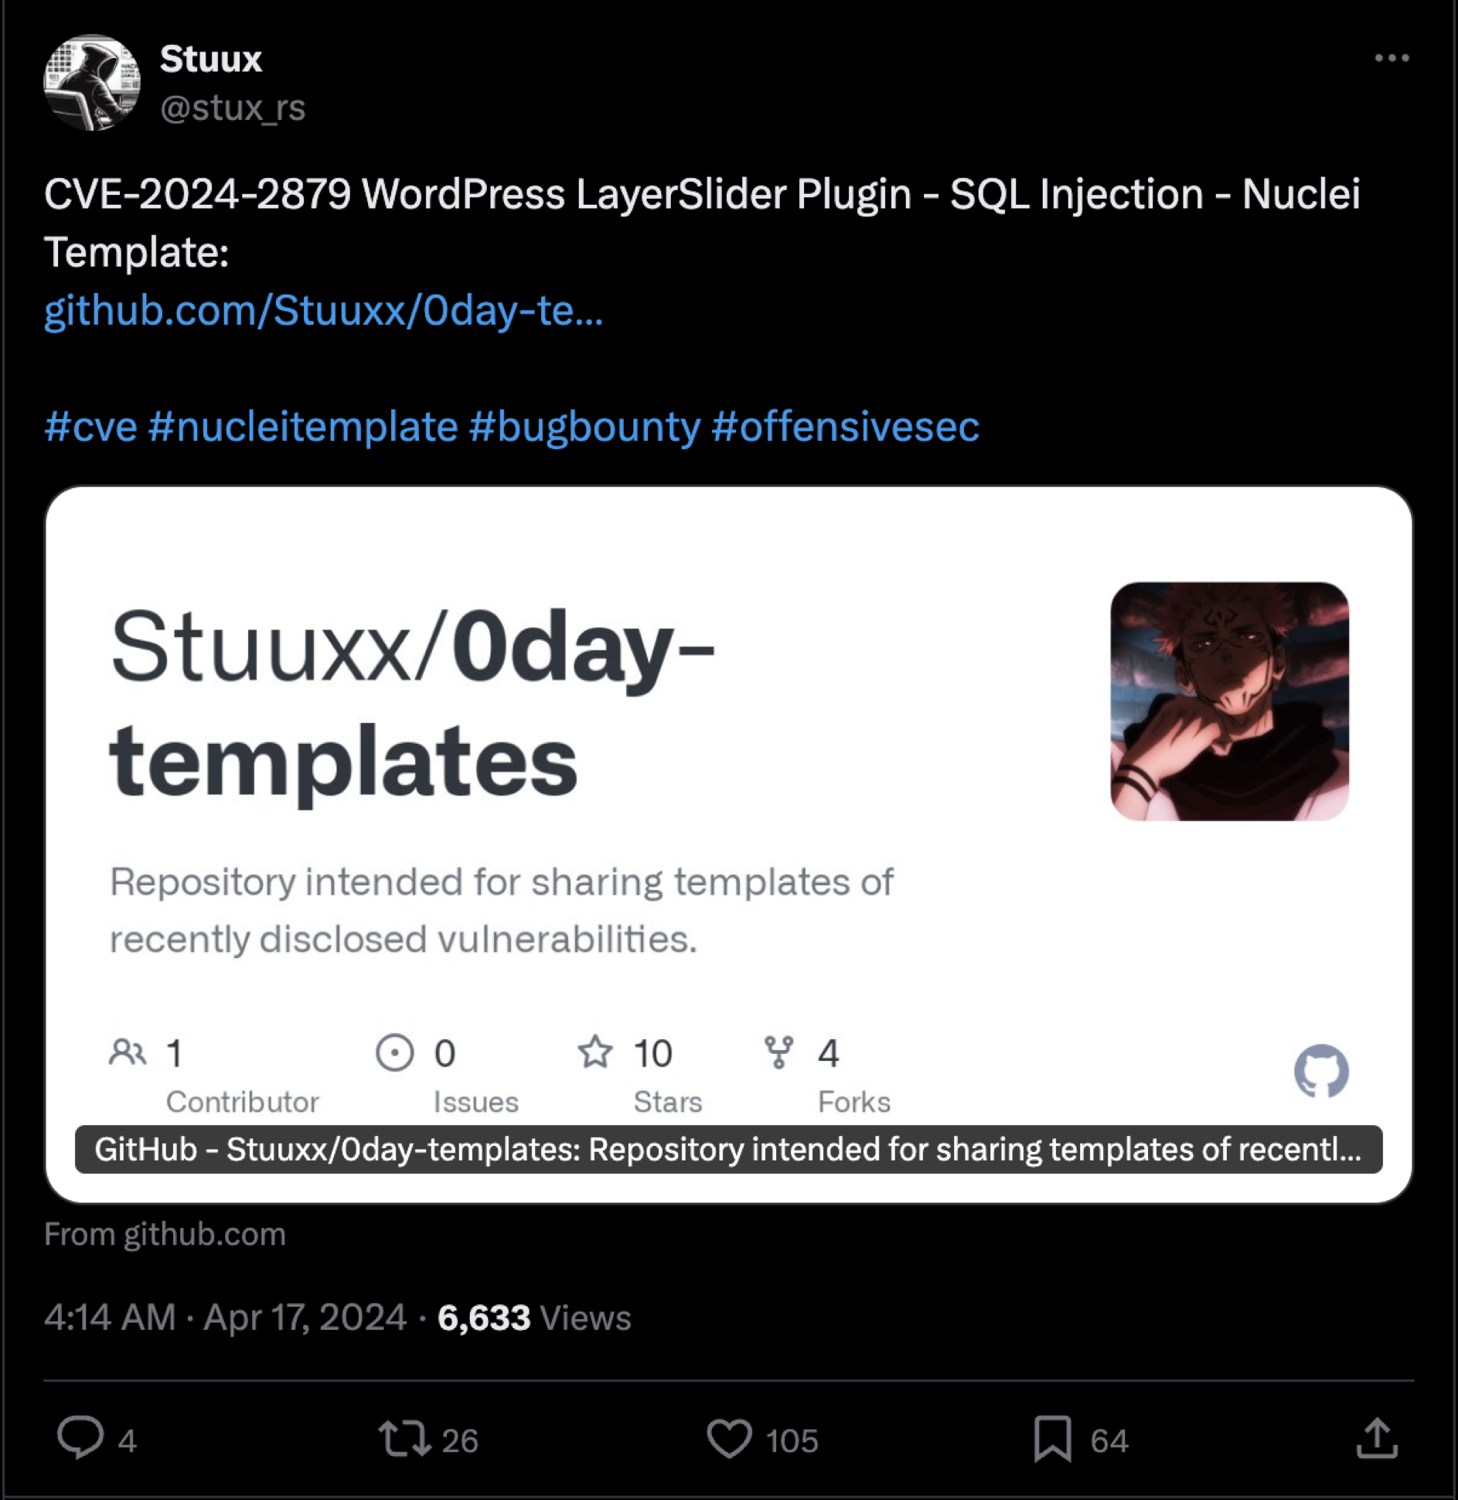Open the three-dot more options menu

[x=1392, y=58]
